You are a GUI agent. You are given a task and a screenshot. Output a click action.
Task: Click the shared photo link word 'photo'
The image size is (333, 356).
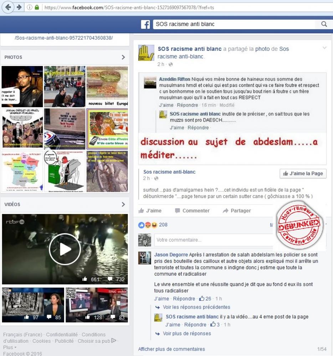[262, 49]
